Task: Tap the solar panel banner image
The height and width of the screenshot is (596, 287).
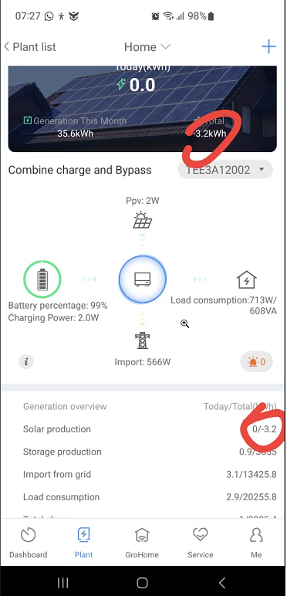Action: 143,109
